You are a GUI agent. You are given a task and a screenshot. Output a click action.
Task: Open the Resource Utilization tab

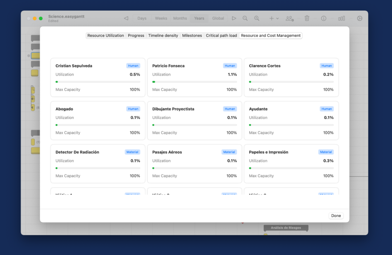coord(105,36)
